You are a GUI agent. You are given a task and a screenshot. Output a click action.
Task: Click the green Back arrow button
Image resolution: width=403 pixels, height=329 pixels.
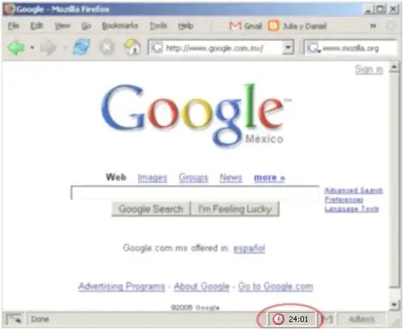(x=16, y=48)
